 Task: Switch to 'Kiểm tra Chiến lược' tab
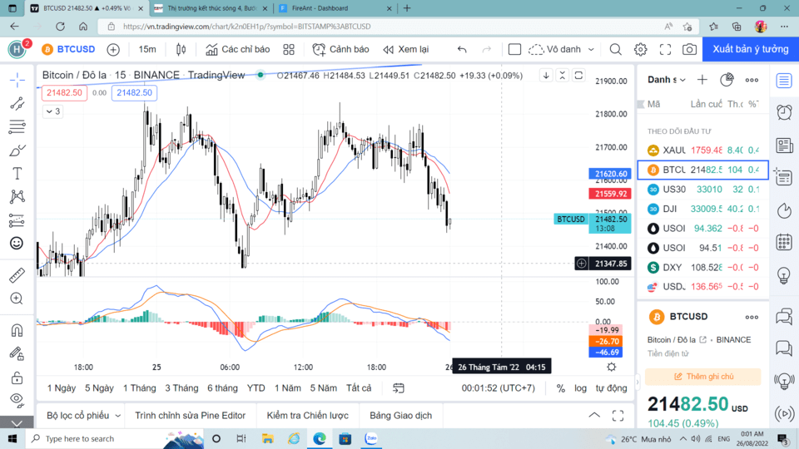click(307, 415)
